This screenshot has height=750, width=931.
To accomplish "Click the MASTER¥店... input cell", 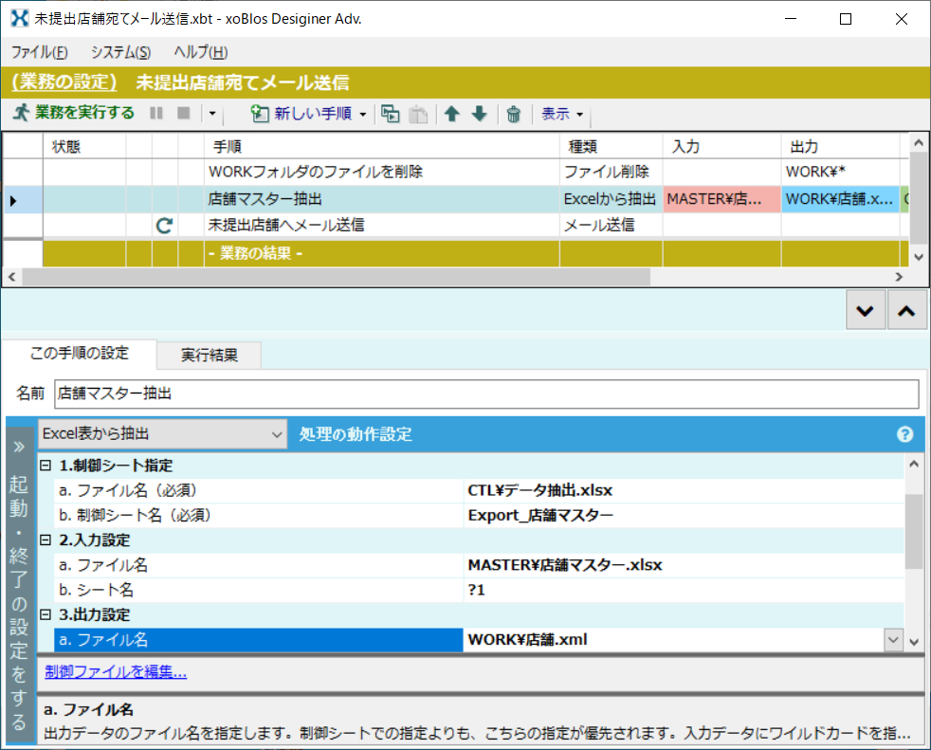I will [721, 199].
